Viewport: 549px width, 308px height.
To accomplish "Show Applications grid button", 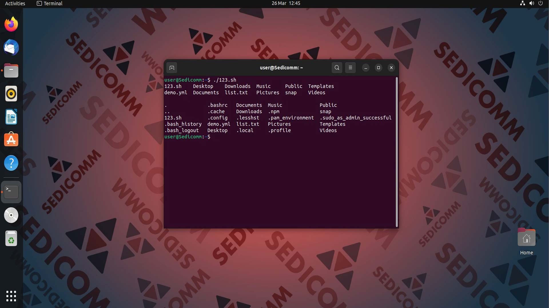I will point(11,296).
